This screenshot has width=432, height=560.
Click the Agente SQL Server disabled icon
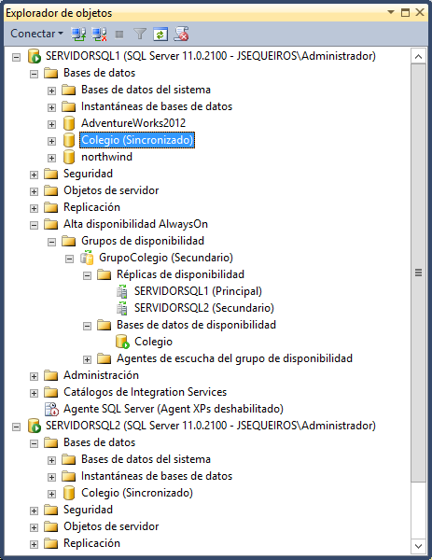(x=51, y=410)
